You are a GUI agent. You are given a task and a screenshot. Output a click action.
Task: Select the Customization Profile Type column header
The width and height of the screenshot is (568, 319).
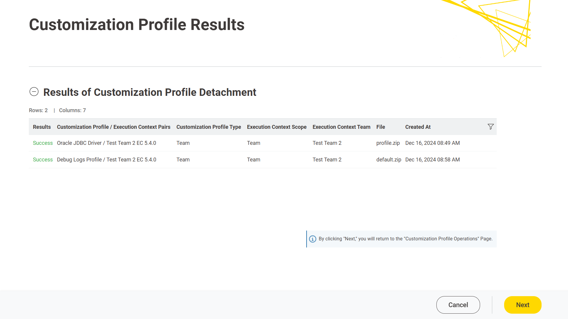click(209, 127)
